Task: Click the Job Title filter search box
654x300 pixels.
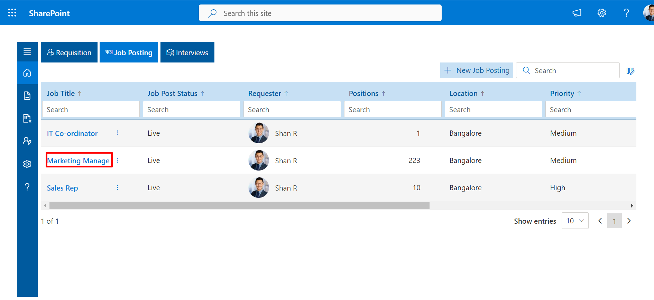Action: 91,109
